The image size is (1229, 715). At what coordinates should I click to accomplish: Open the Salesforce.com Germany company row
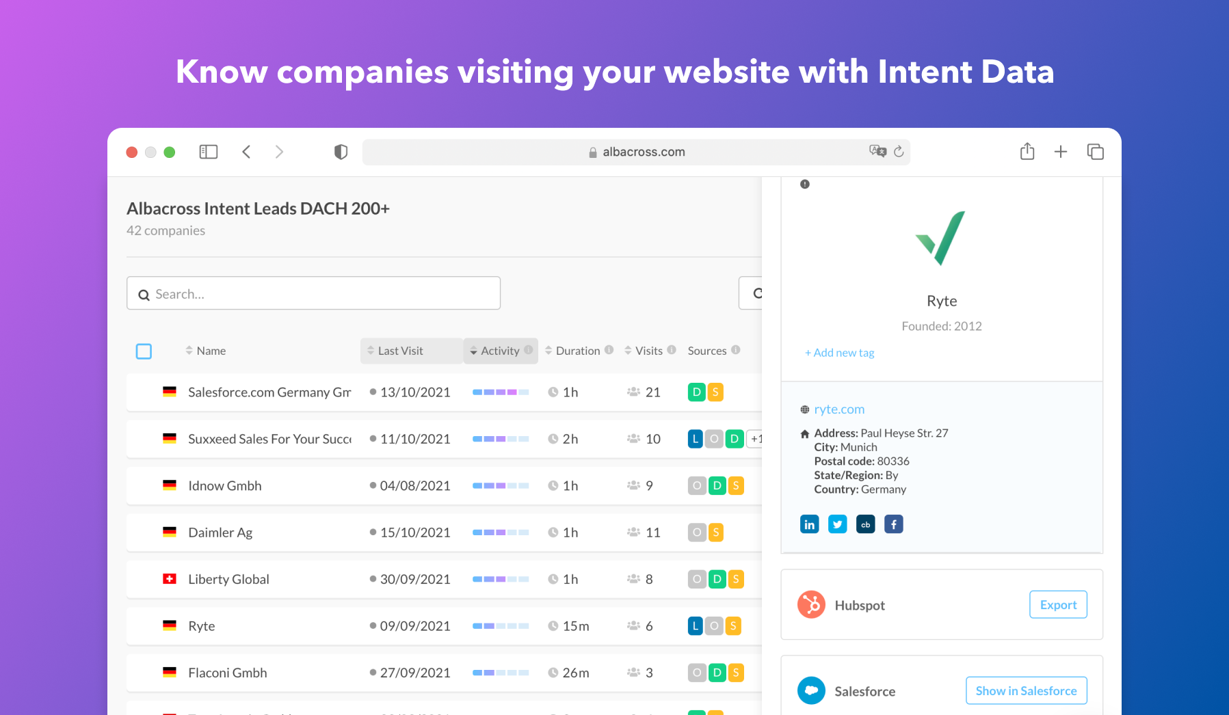click(445, 392)
